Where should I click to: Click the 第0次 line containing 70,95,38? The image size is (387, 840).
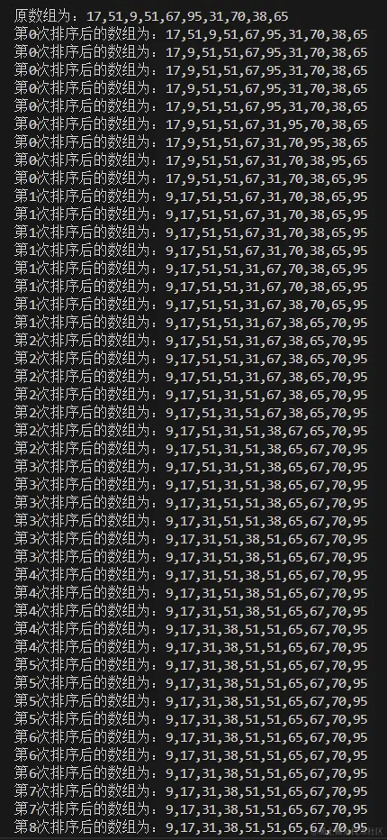191,143
